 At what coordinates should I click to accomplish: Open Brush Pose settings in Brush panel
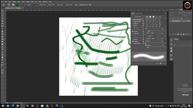(x=136, y=34)
